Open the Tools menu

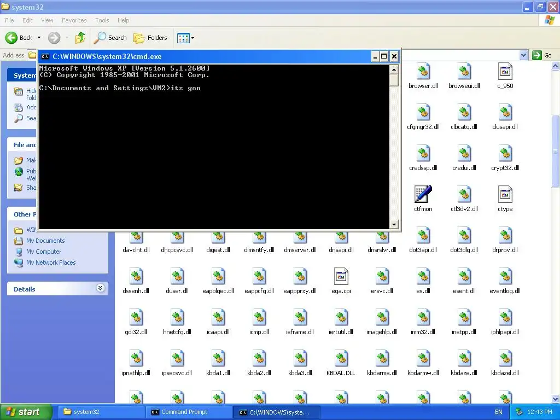tap(102, 20)
